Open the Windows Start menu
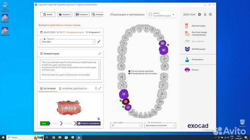 [x=3, y=137]
